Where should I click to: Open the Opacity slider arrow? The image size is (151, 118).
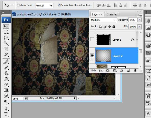click(x=139, y=20)
